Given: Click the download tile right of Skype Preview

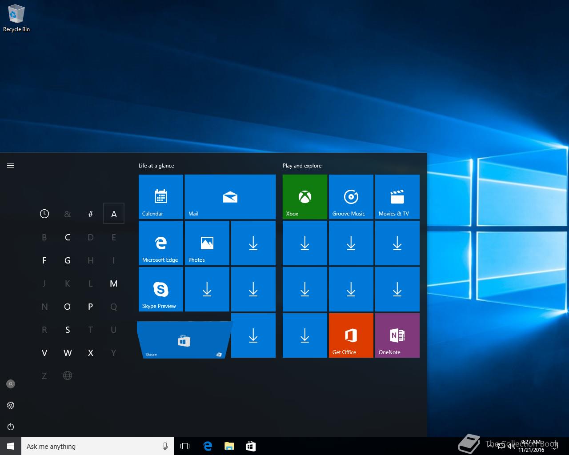Looking at the screenshot, I should [x=207, y=289].
